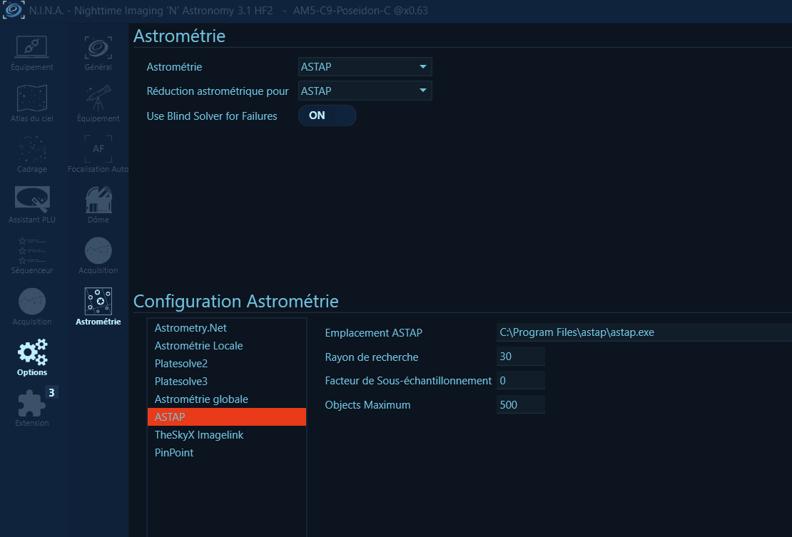
Task: Go to the Cadrage framing section
Action: point(32,151)
